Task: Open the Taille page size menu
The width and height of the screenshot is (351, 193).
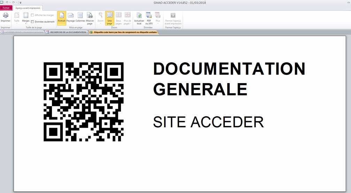Action: tap(17, 18)
